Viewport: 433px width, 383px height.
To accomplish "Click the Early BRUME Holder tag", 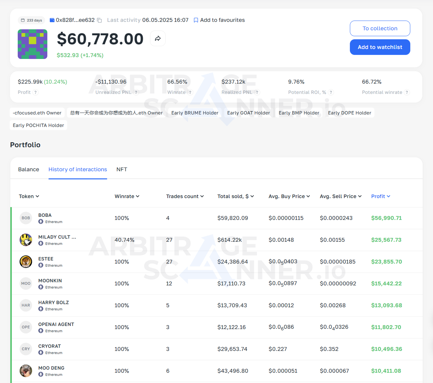I will click(x=195, y=113).
